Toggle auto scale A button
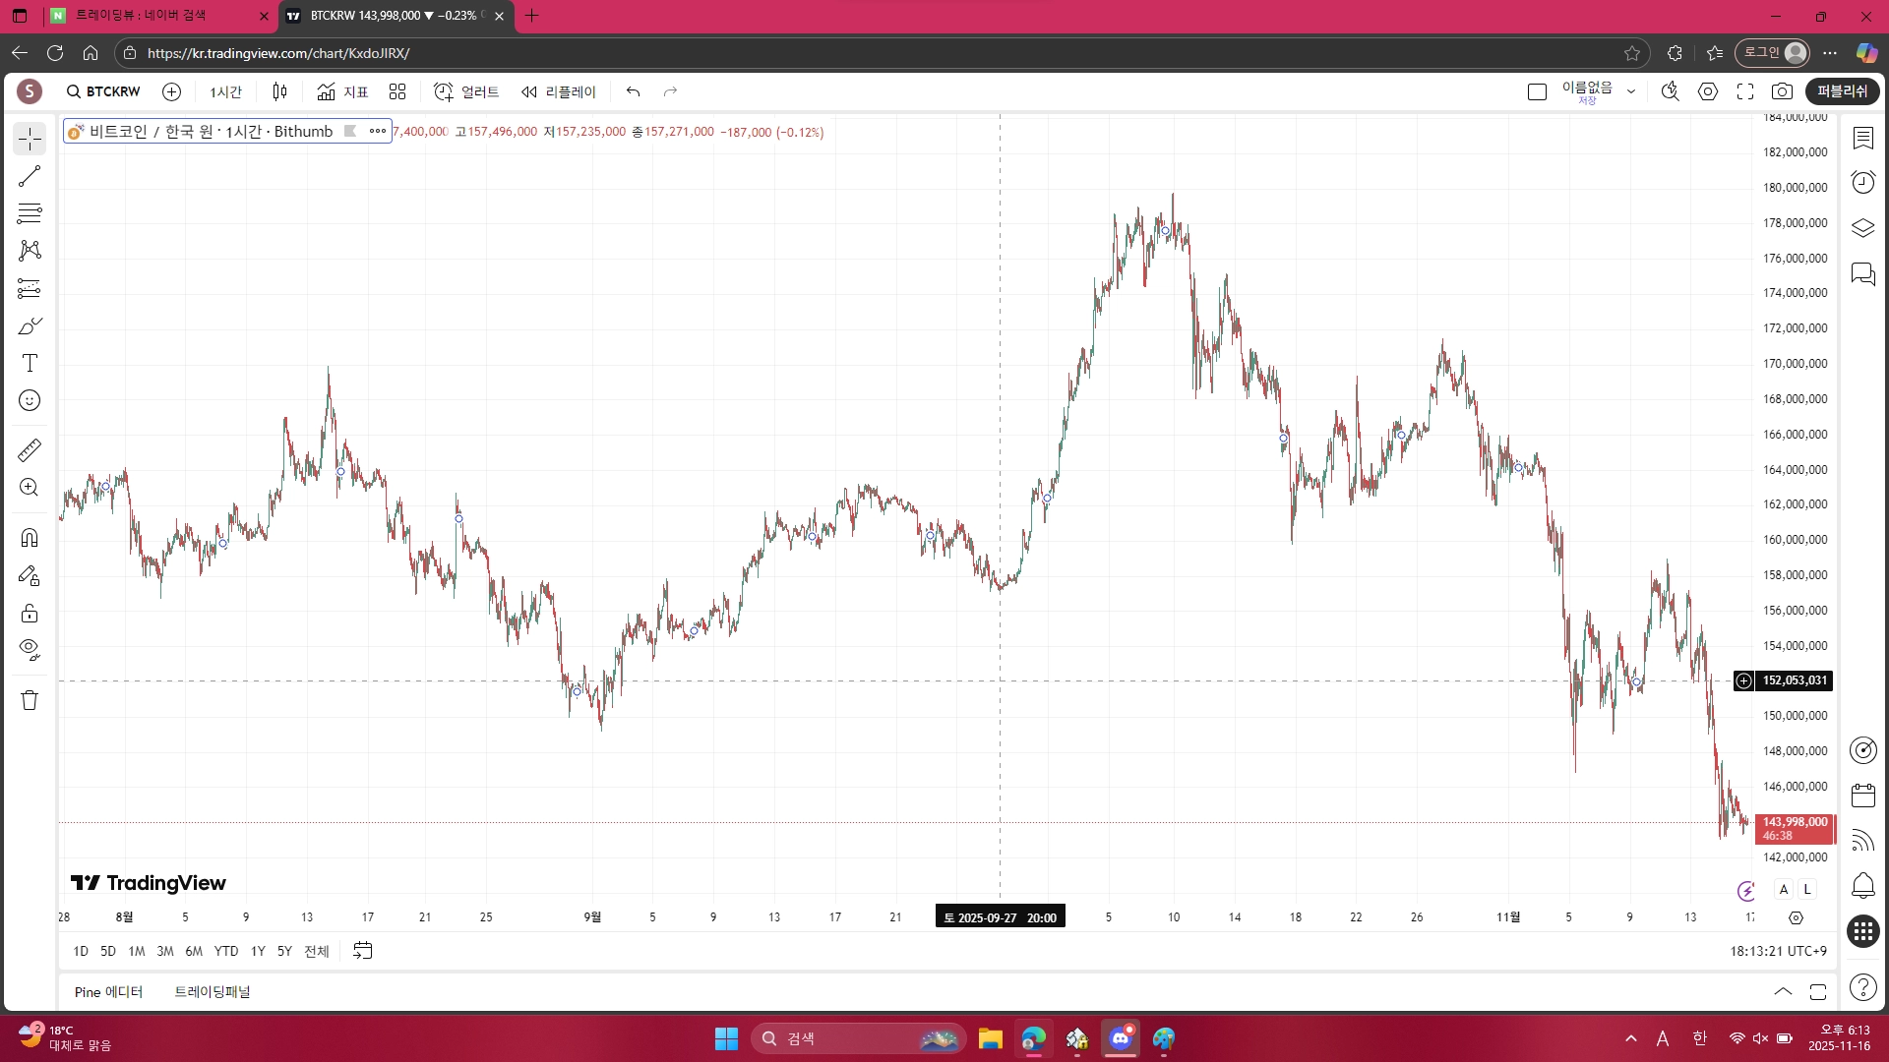1889x1062 pixels. (x=1784, y=889)
